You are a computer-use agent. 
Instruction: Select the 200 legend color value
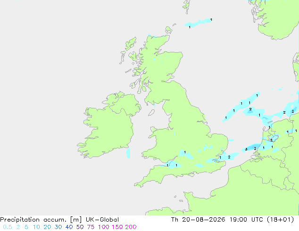131,227
